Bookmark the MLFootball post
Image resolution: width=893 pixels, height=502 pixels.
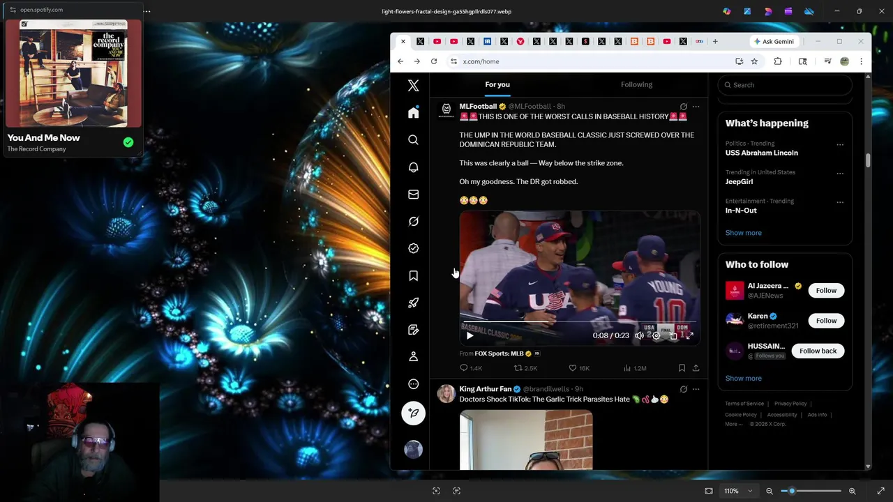coord(682,368)
